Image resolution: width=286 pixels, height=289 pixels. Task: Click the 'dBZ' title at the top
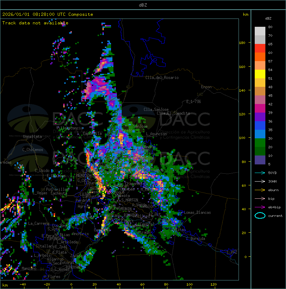pyautogui.click(x=143, y=5)
